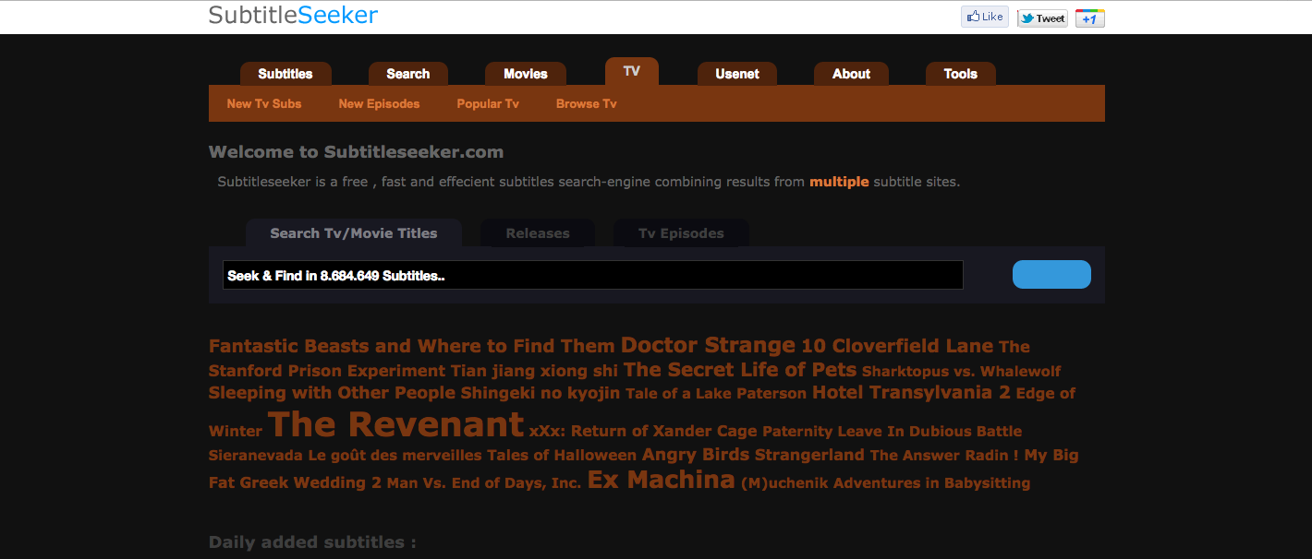Select the TV nav tab
This screenshot has height=559, width=1312.
pyautogui.click(x=632, y=71)
